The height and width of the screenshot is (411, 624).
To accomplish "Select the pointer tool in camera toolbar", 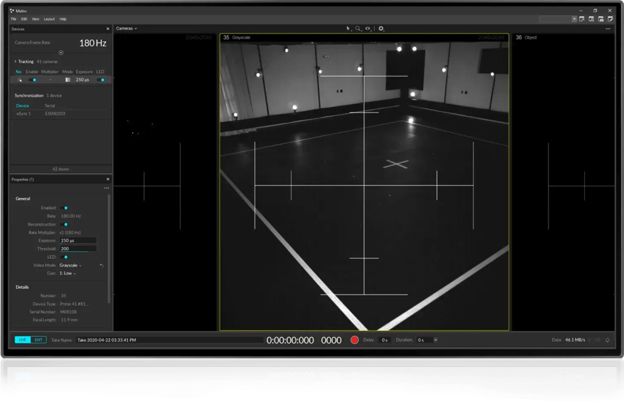I will pyautogui.click(x=348, y=29).
